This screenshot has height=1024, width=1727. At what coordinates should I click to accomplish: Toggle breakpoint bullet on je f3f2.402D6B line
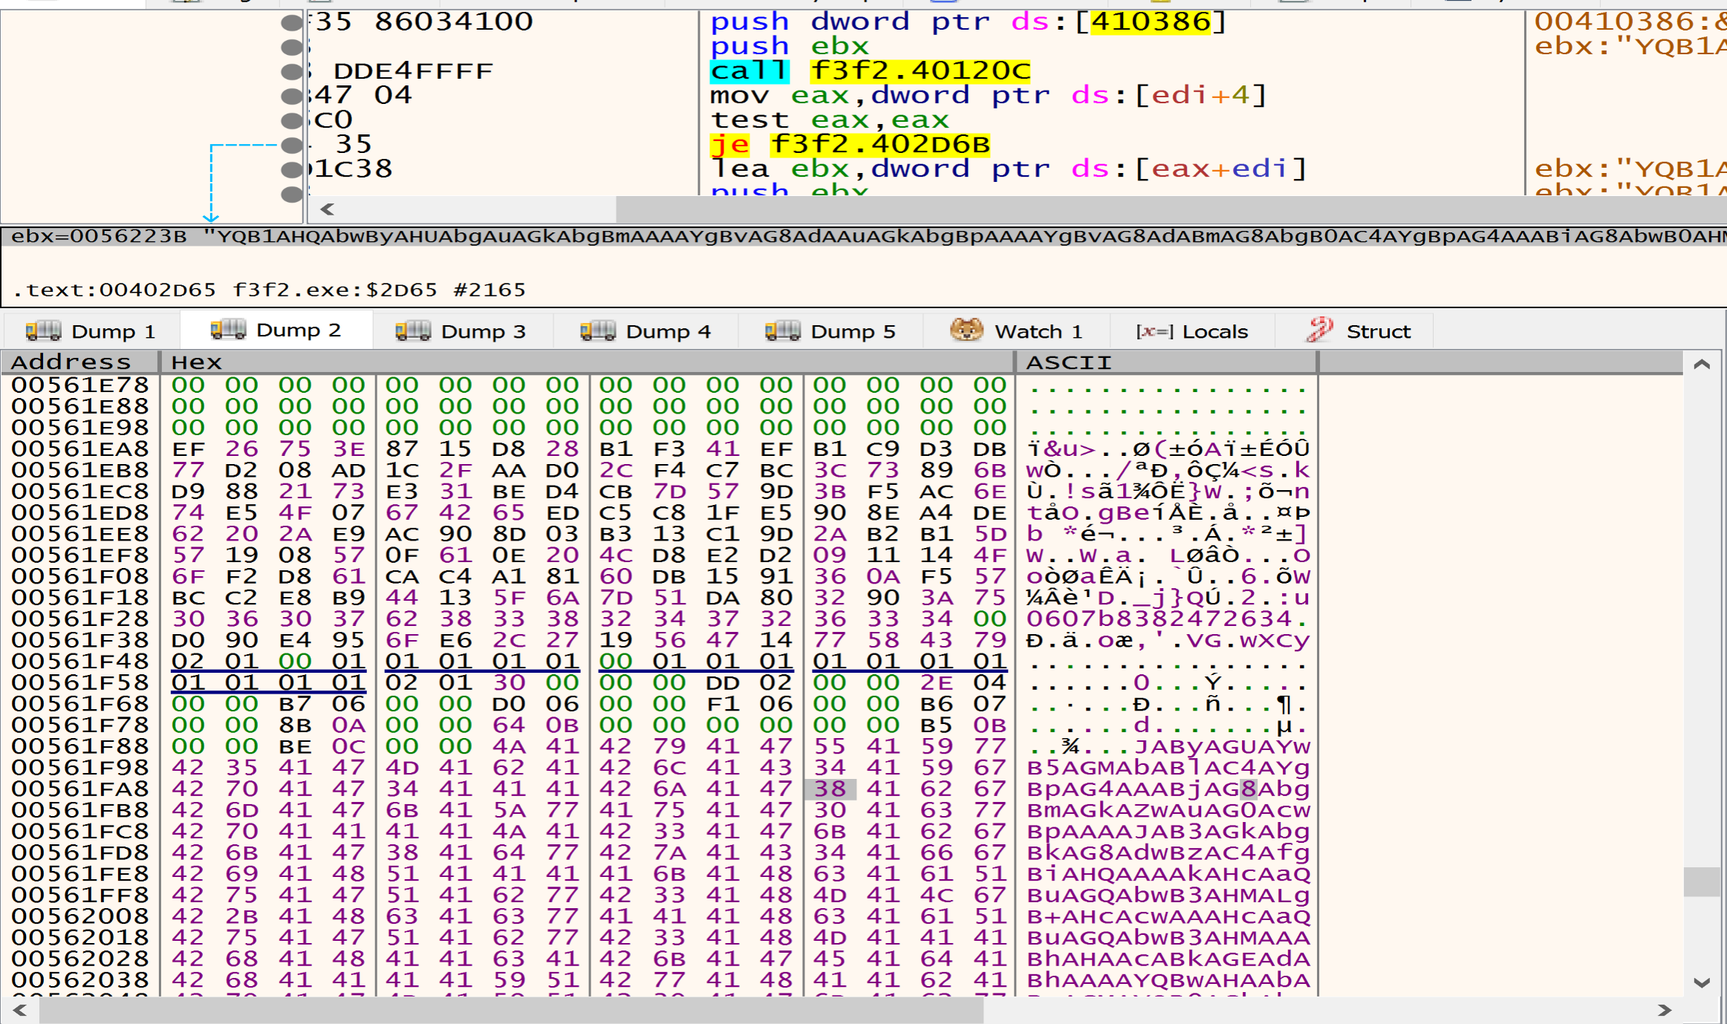point(292,145)
